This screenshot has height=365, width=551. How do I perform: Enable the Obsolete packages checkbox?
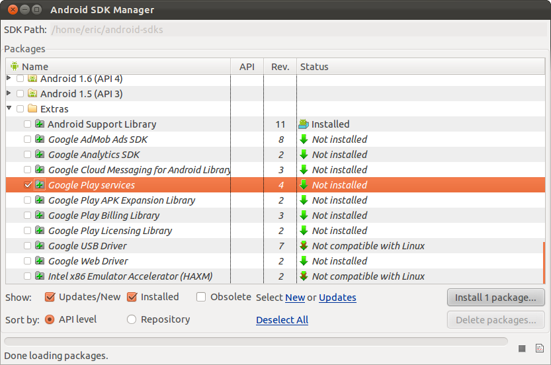(201, 297)
